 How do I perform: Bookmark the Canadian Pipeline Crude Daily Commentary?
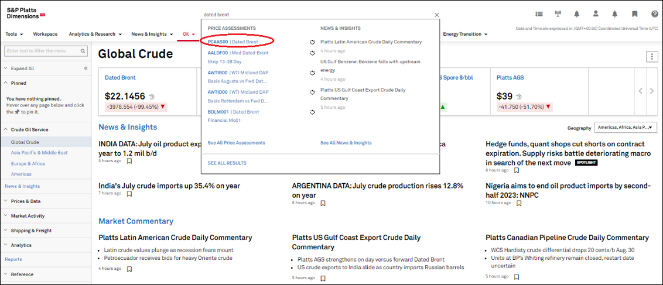click(x=517, y=277)
